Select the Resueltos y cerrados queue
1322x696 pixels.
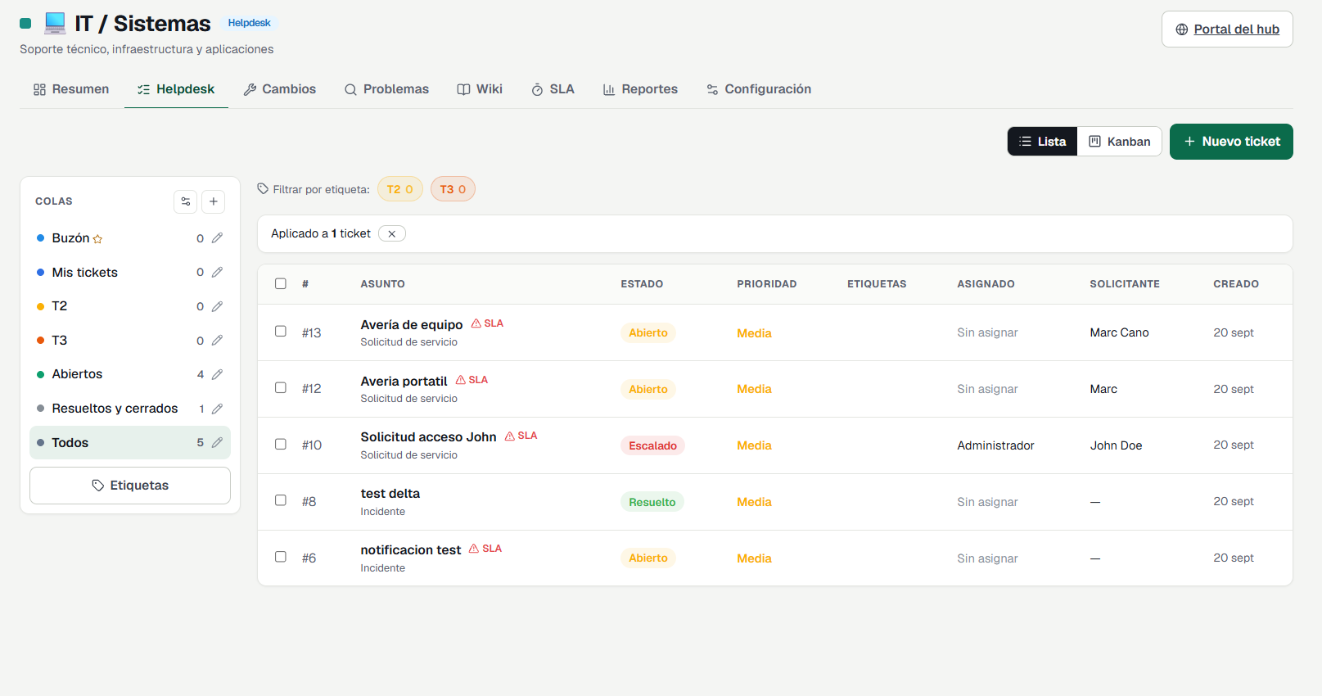point(130,409)
